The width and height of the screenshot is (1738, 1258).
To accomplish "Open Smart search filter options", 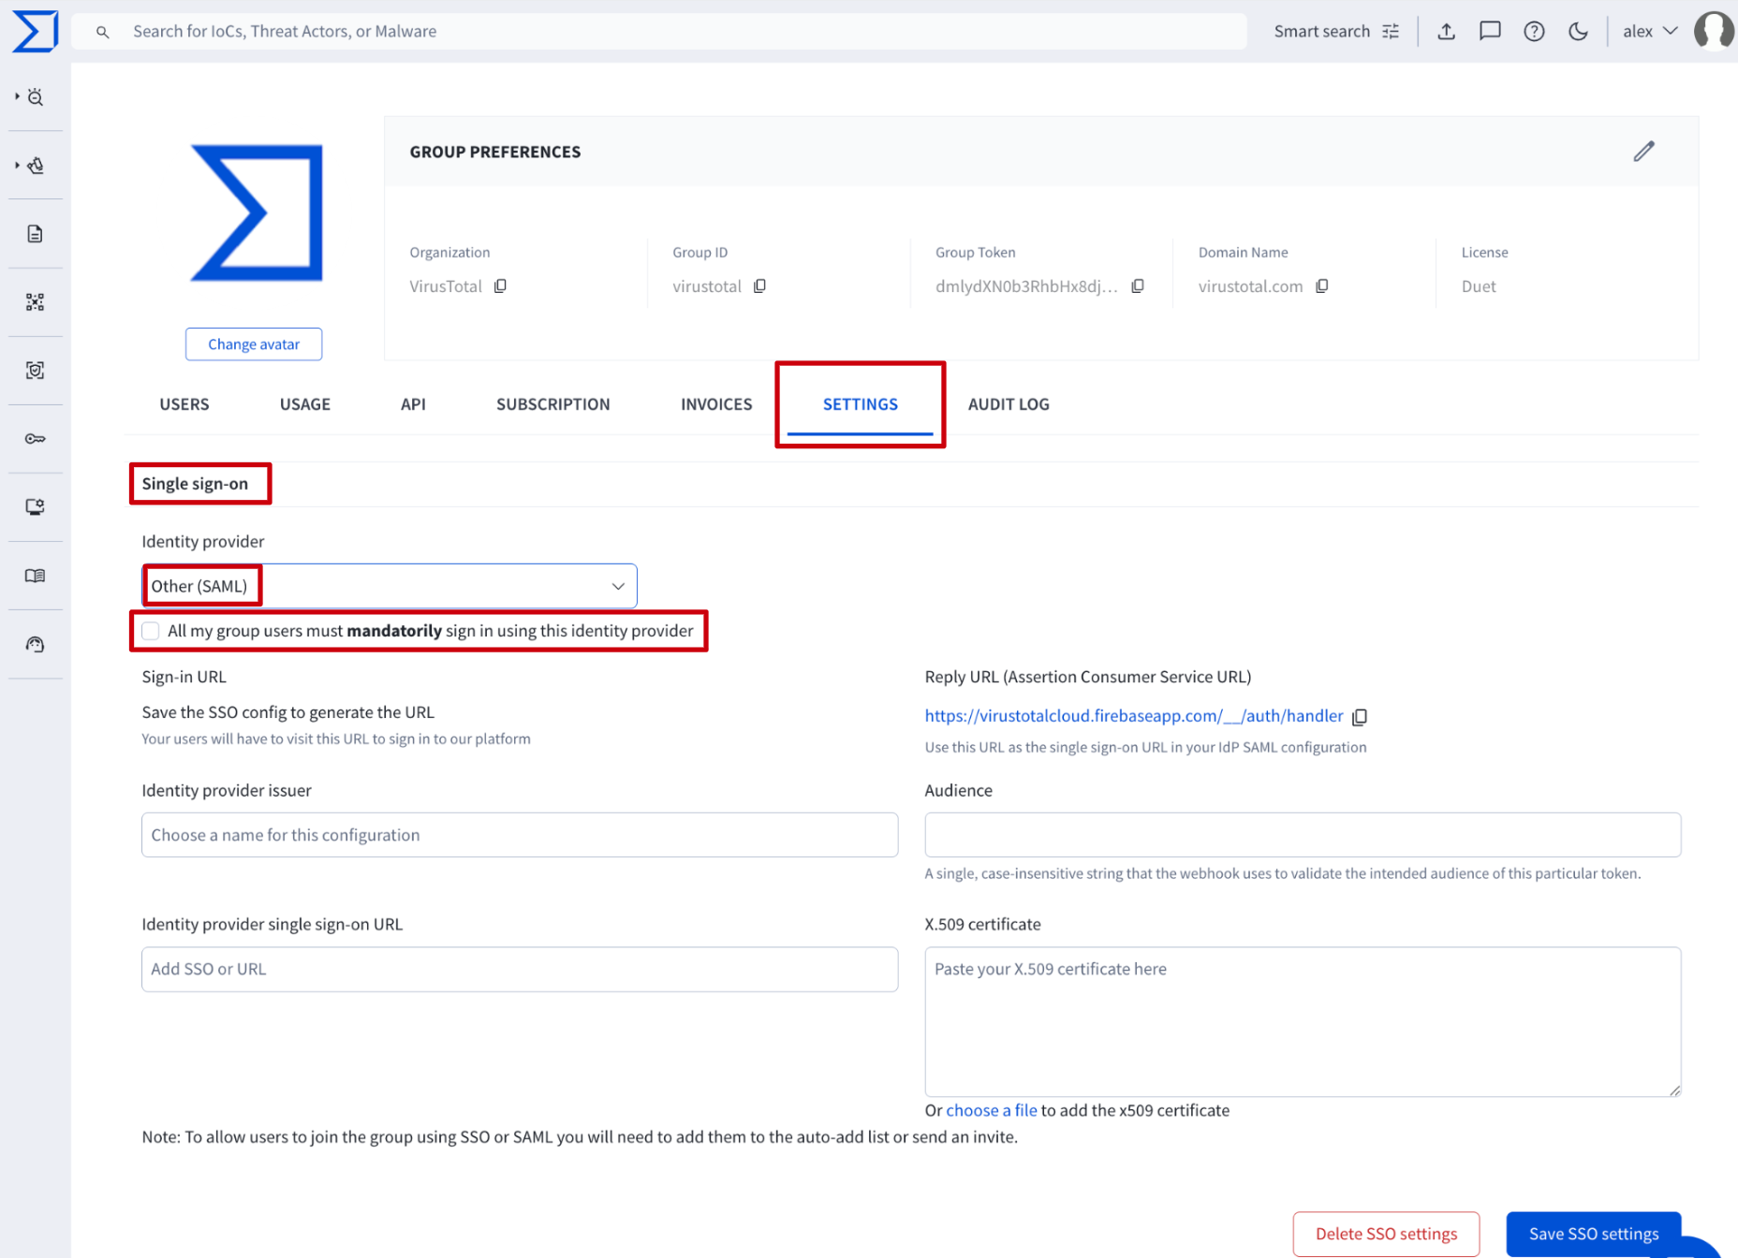I will [x=1336, y=32].
